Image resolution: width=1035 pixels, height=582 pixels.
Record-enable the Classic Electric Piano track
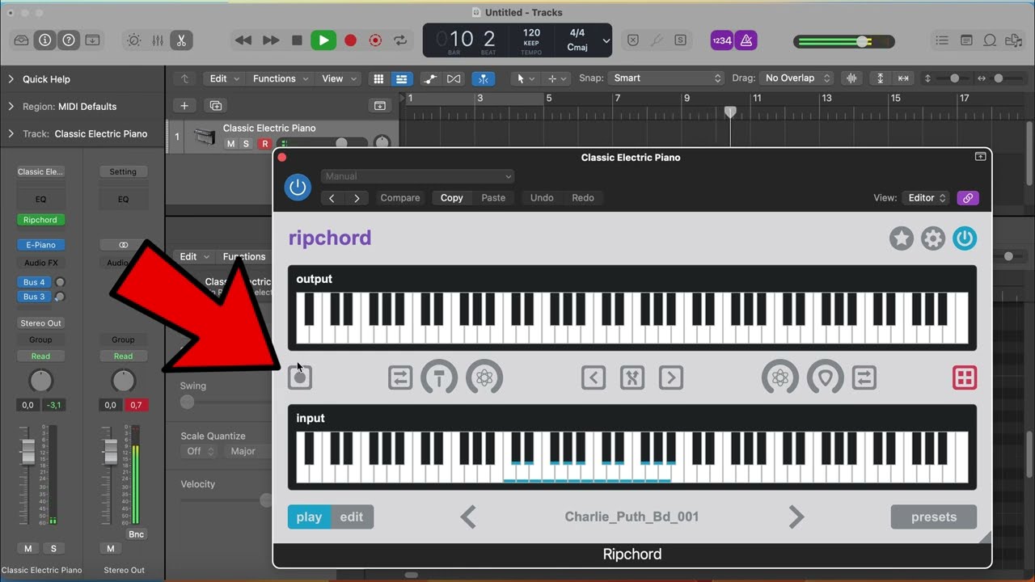(x=264, y=144)
